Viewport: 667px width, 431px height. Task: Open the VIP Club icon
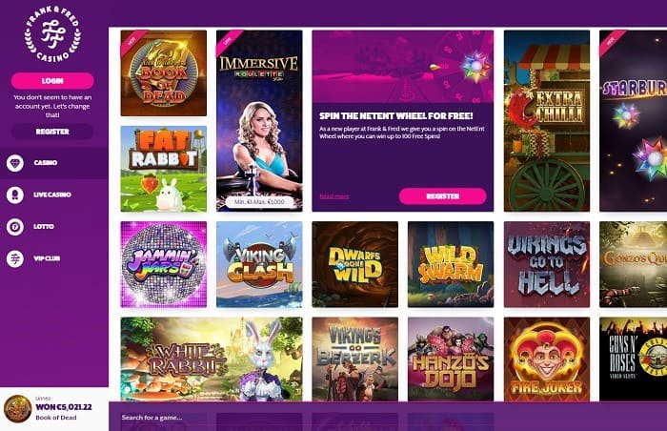(15, 258)
